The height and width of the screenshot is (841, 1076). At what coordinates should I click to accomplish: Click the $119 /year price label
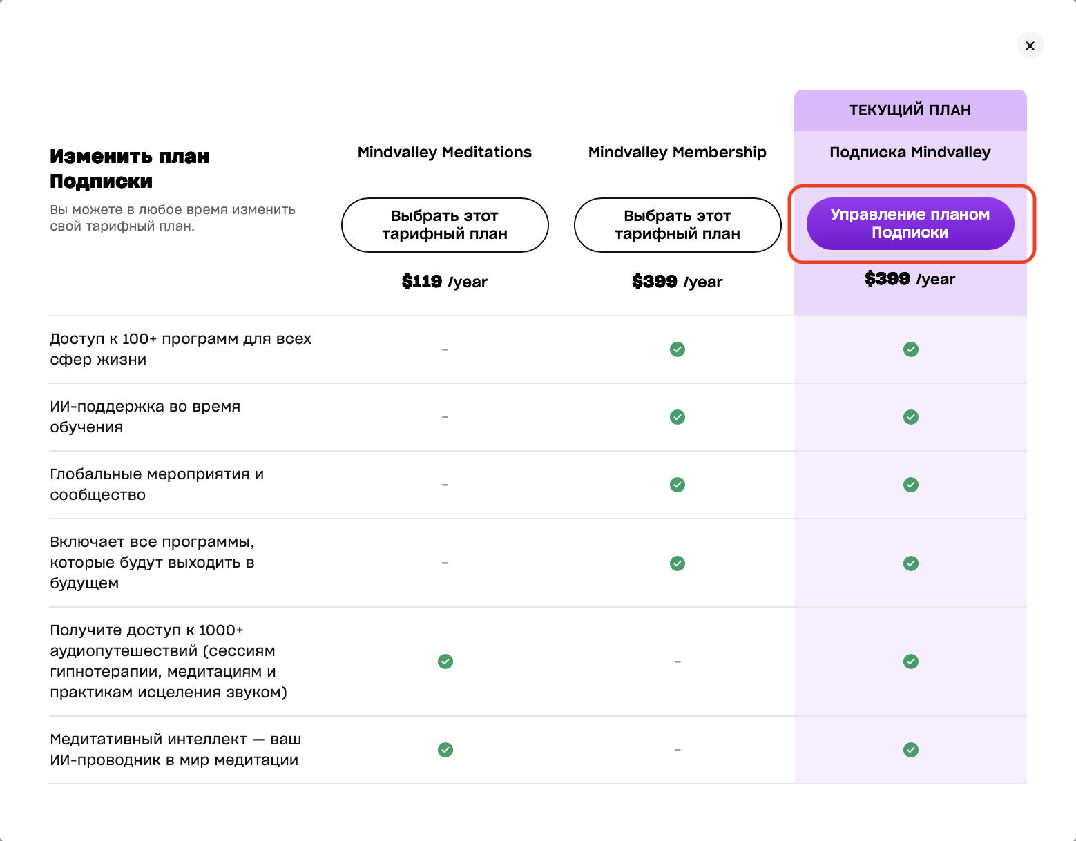point(445,282)
